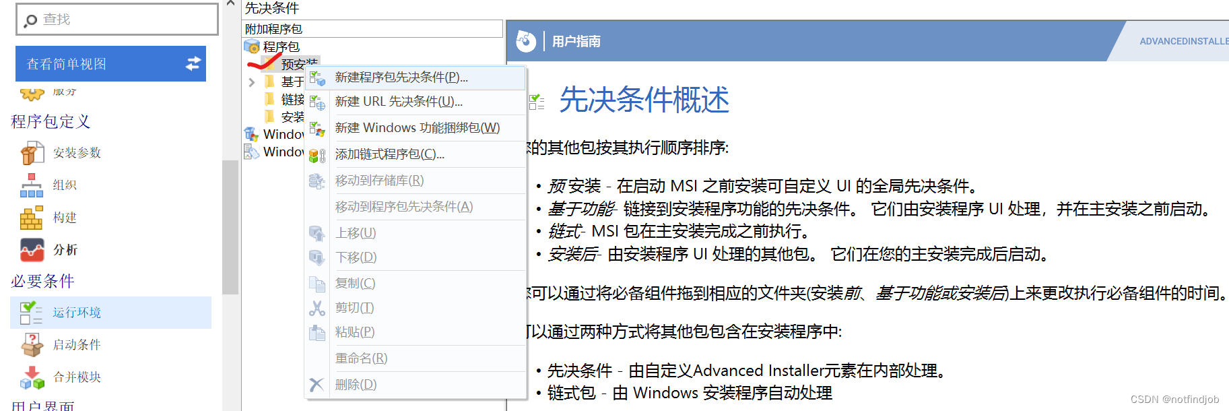Click move-down icon in context menu
Screen dimensions: 1229x411
tap(317, 258)
